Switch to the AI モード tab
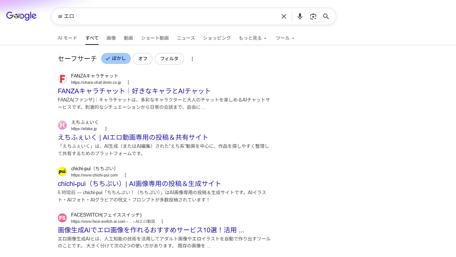 [67, 38]
